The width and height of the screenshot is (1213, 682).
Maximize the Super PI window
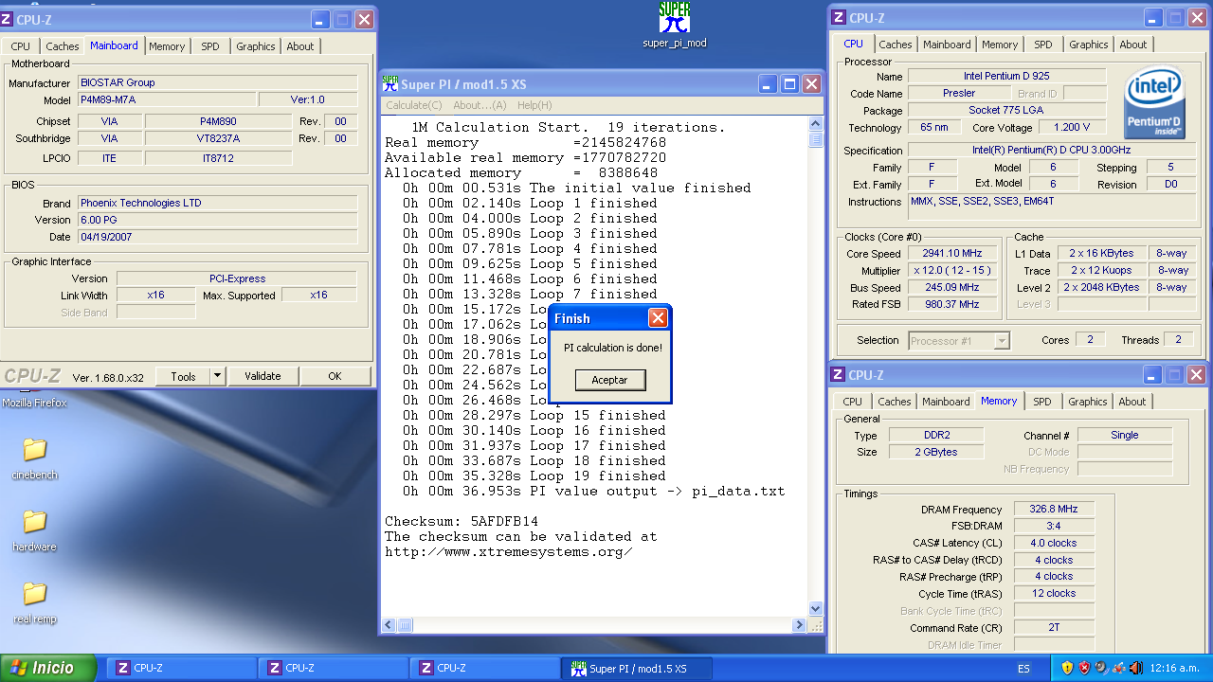click(x=789, y=84)
